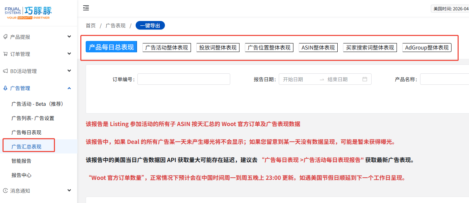
Task: Click the BD活动管理 megaphone icon
Action: pyautogui.click(x=5, y=71)
